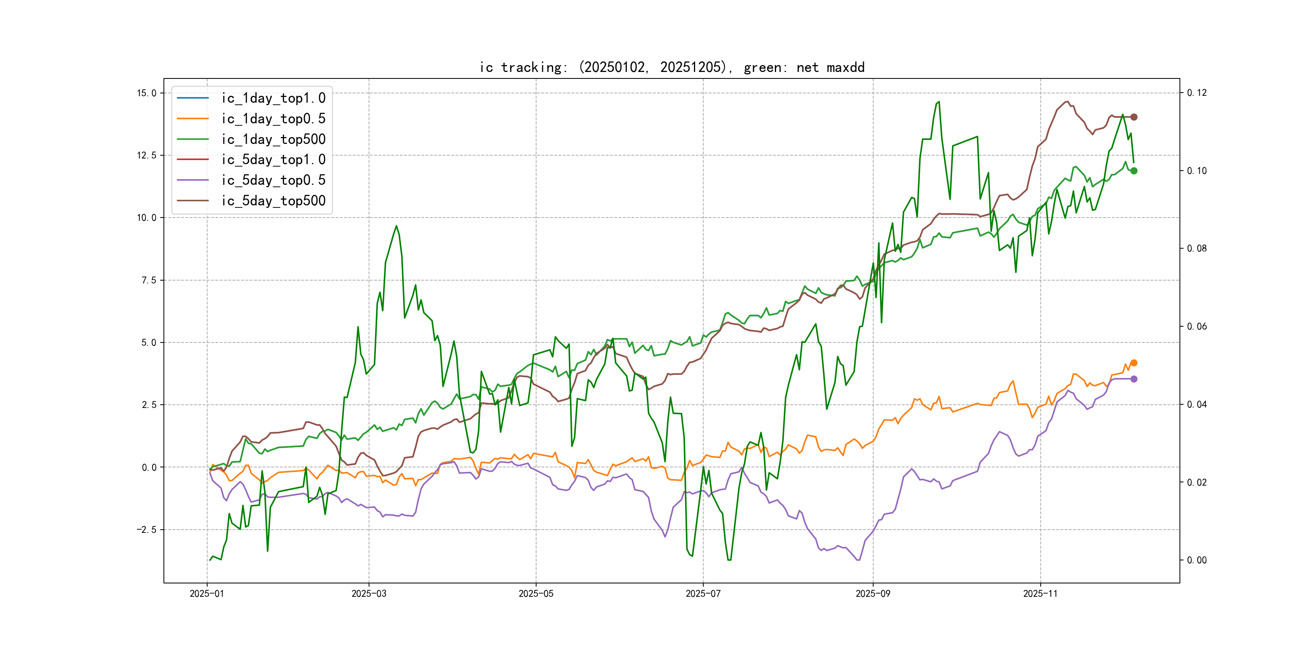Click the purple line swatch in legend
1311x655 pixels.
192,180
